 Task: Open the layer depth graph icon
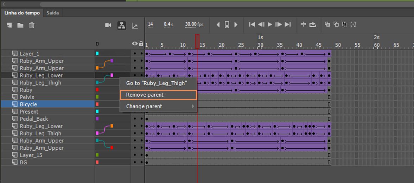tap(135, 26)
